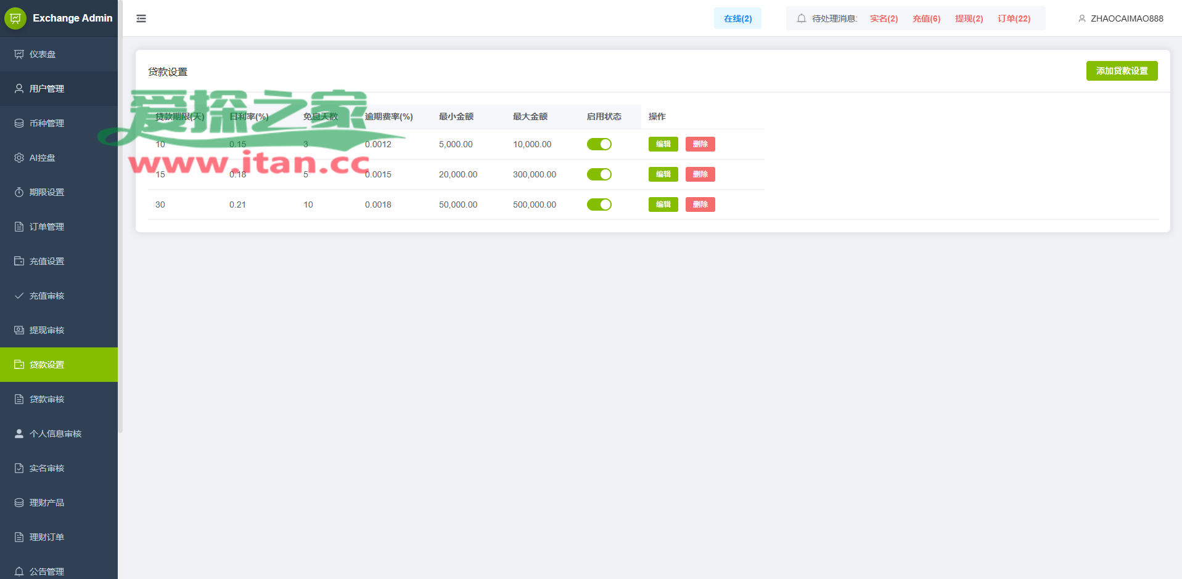The image size is (1182, 579).
Task: Open pending 提现(2) notifications
Action: [969, 18]
